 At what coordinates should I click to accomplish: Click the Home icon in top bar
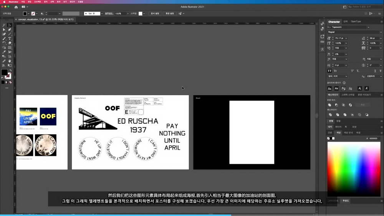click(x=16, y=7)
